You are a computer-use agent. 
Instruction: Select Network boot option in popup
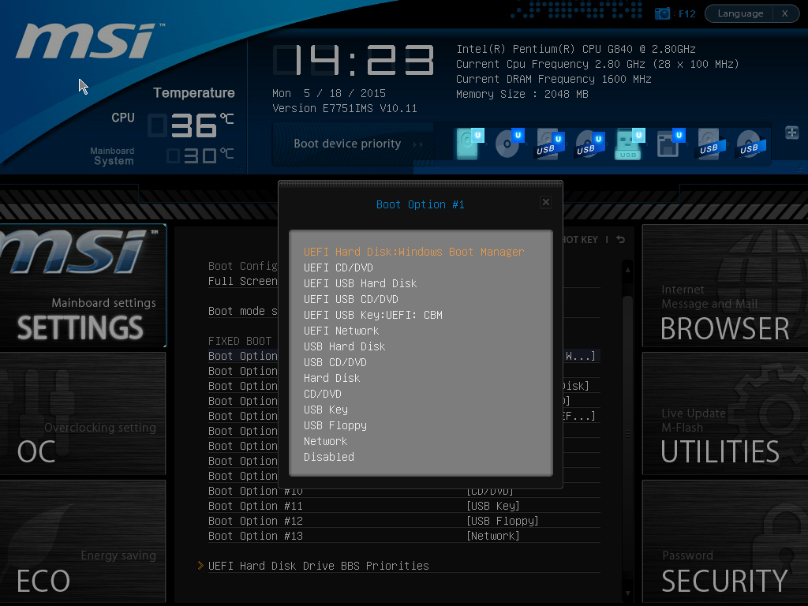point(325,442)
